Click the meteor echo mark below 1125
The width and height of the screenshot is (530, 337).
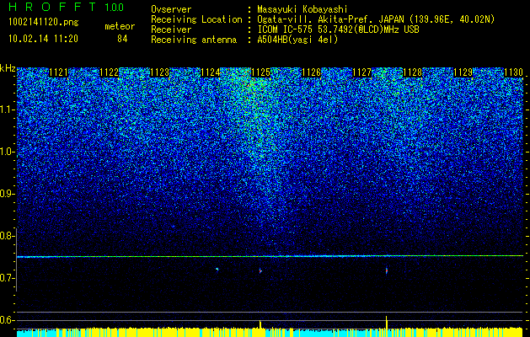(260, 270)
